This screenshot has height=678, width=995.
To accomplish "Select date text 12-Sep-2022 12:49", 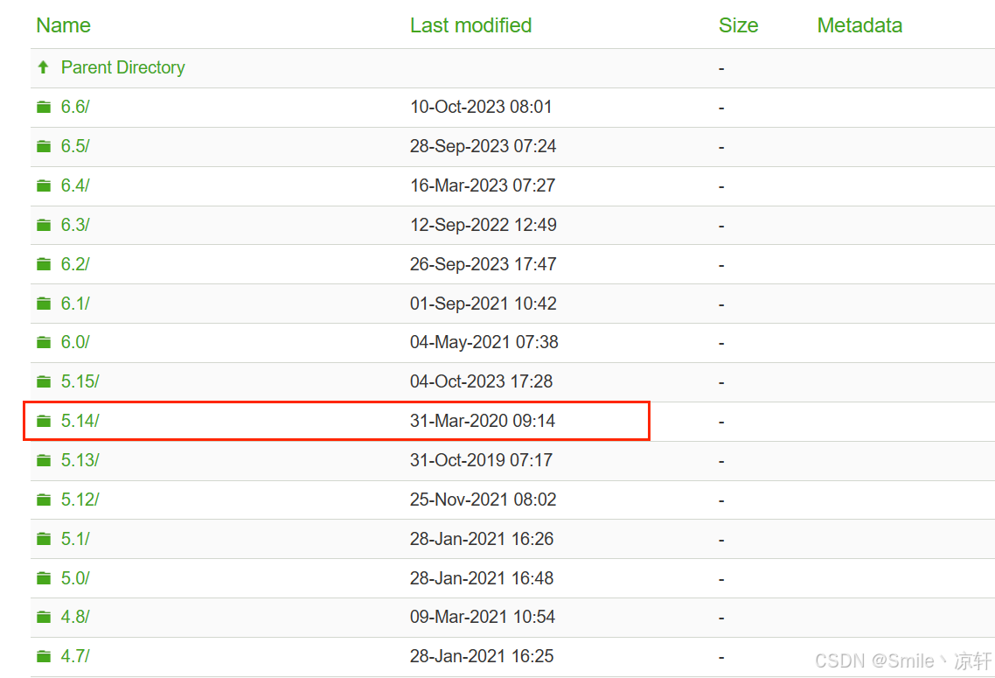I will (483, 225).
